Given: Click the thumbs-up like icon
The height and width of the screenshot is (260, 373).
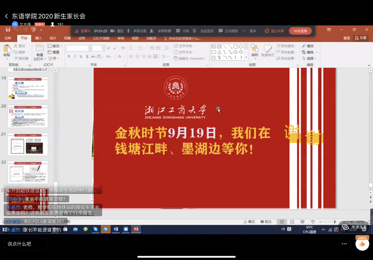Looking at the screenshot, I should tap(362, 243).
